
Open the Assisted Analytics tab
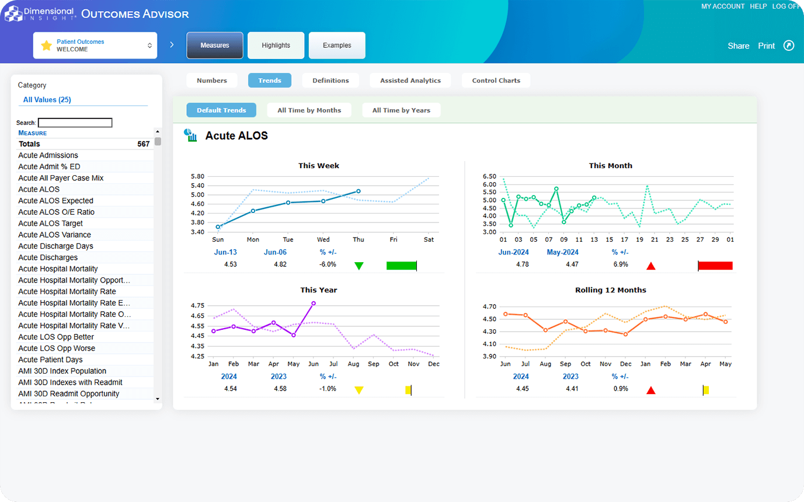point(410,81)
